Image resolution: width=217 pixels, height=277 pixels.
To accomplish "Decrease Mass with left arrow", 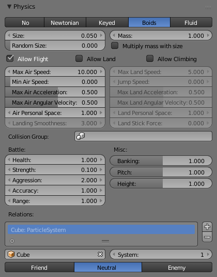I will coord(114,36).
